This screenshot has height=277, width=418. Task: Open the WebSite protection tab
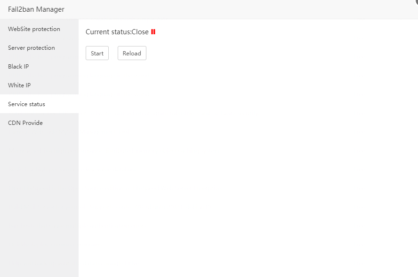[x=39, y=29]
